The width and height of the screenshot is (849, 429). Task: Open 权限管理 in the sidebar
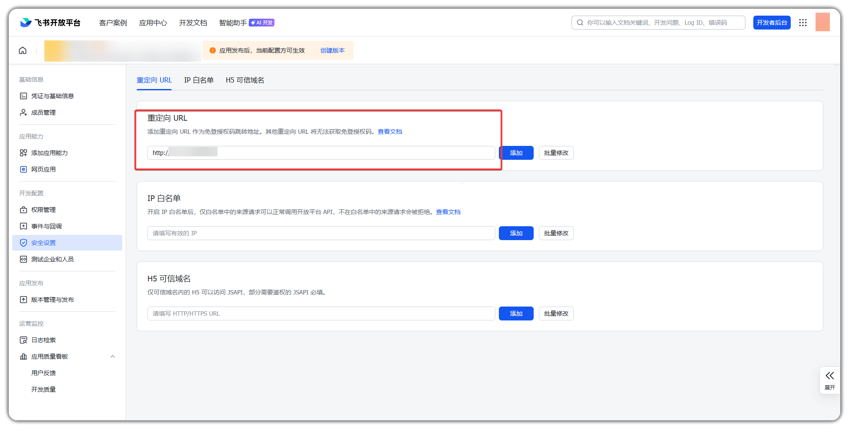pyautogui.click(x=43, y=210)
